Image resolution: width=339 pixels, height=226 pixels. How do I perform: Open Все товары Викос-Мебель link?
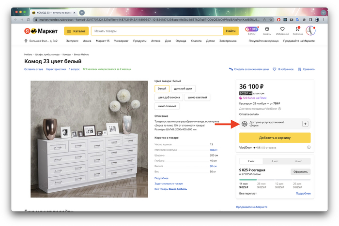(170, 189)
